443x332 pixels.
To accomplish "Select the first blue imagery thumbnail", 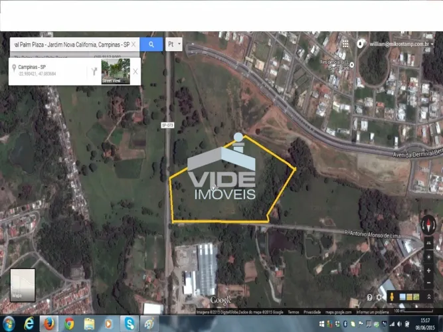I will (402, 297).
